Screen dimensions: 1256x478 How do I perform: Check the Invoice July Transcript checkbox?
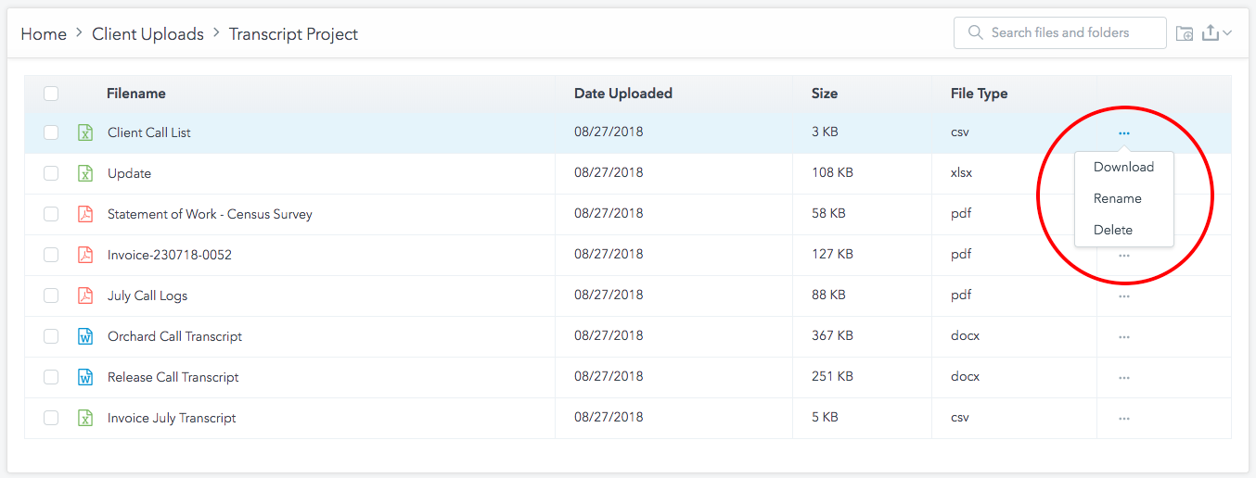pos(51,418)
